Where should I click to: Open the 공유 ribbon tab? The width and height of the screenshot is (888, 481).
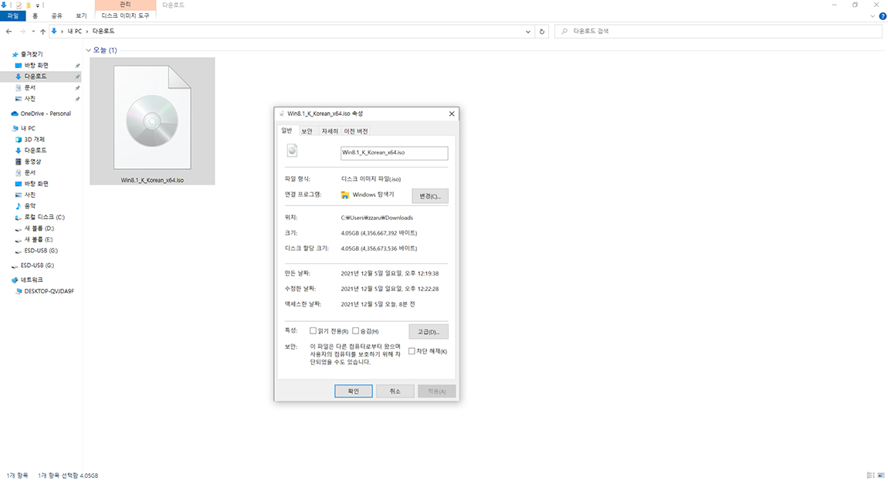[x=56, y=16]
